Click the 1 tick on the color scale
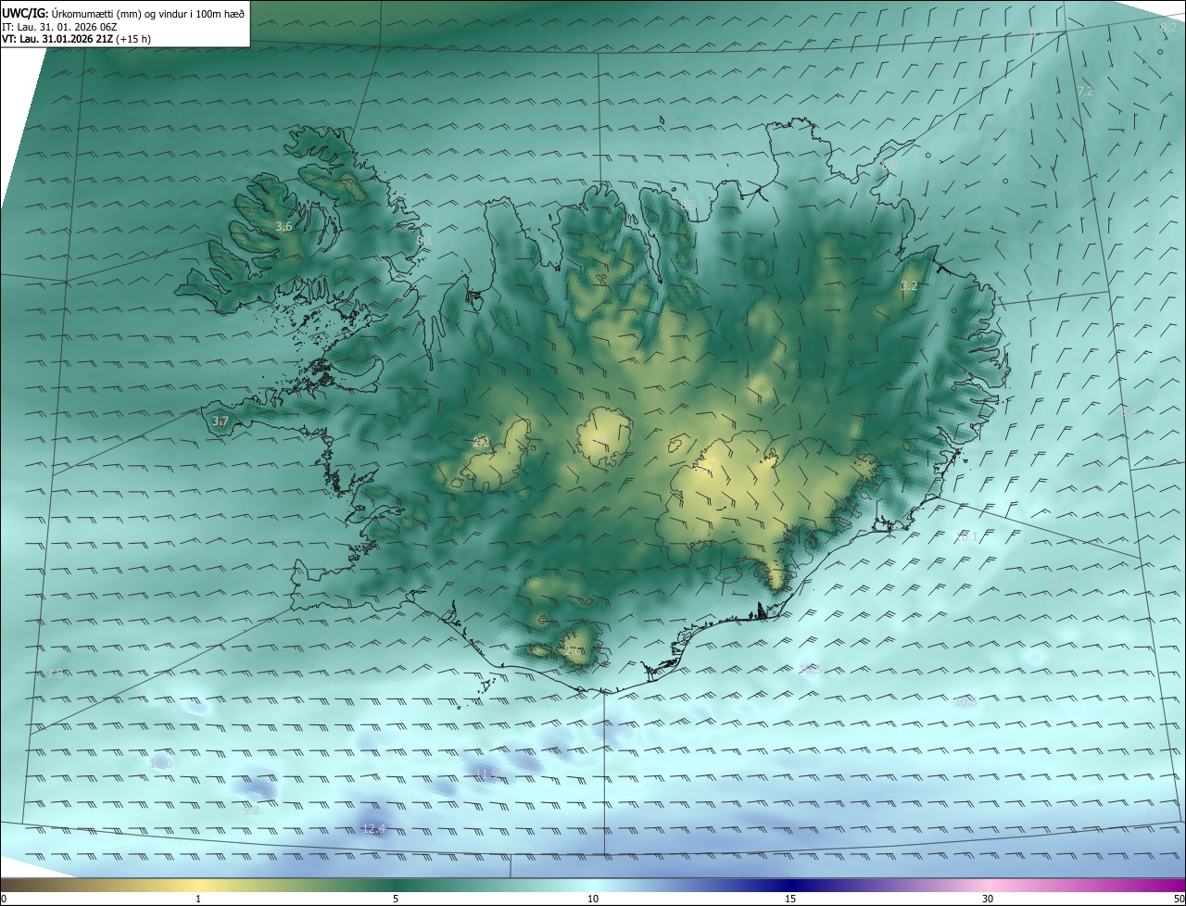The image size is (1186, 906). coord(198,899)
